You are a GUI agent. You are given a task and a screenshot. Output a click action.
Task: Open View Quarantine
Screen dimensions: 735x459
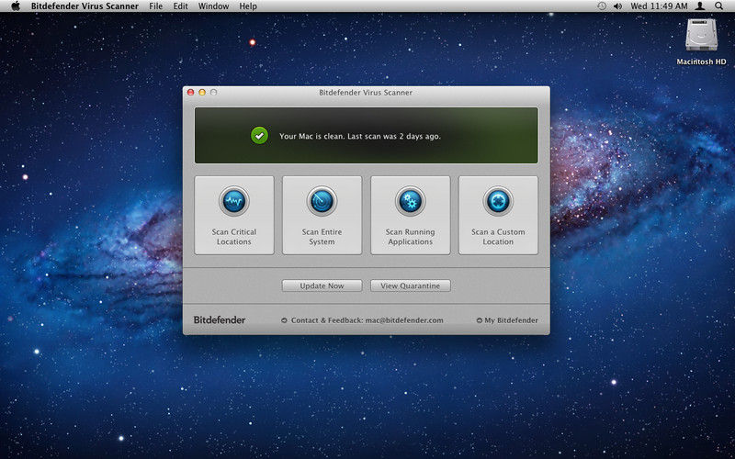pos(411,285)
